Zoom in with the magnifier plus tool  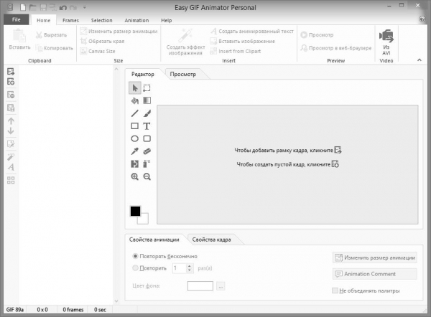tap(135, 176)
